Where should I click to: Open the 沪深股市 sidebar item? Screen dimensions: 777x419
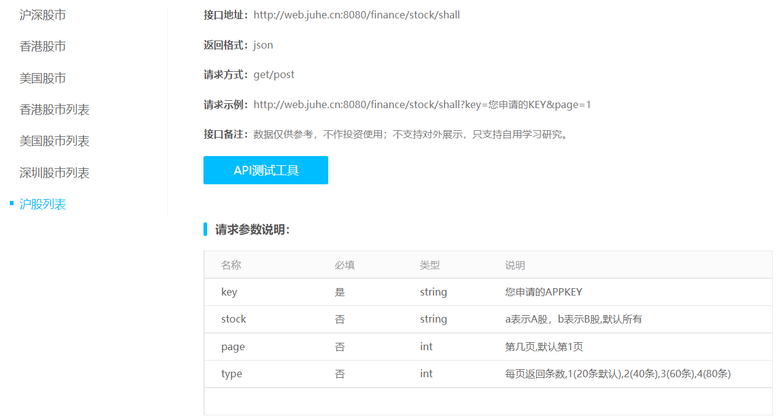42,15
